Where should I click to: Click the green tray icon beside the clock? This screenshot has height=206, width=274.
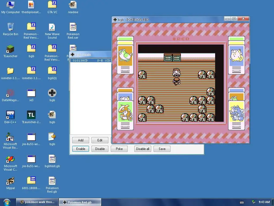[x=254, y=202]
